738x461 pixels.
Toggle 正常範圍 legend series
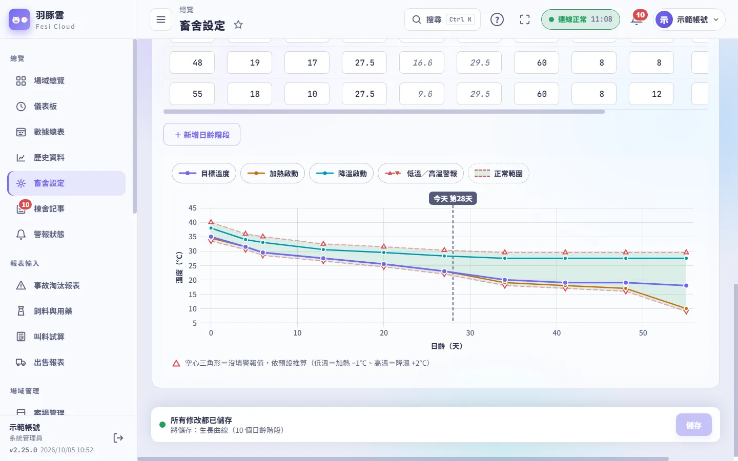[x=499, y=173]
